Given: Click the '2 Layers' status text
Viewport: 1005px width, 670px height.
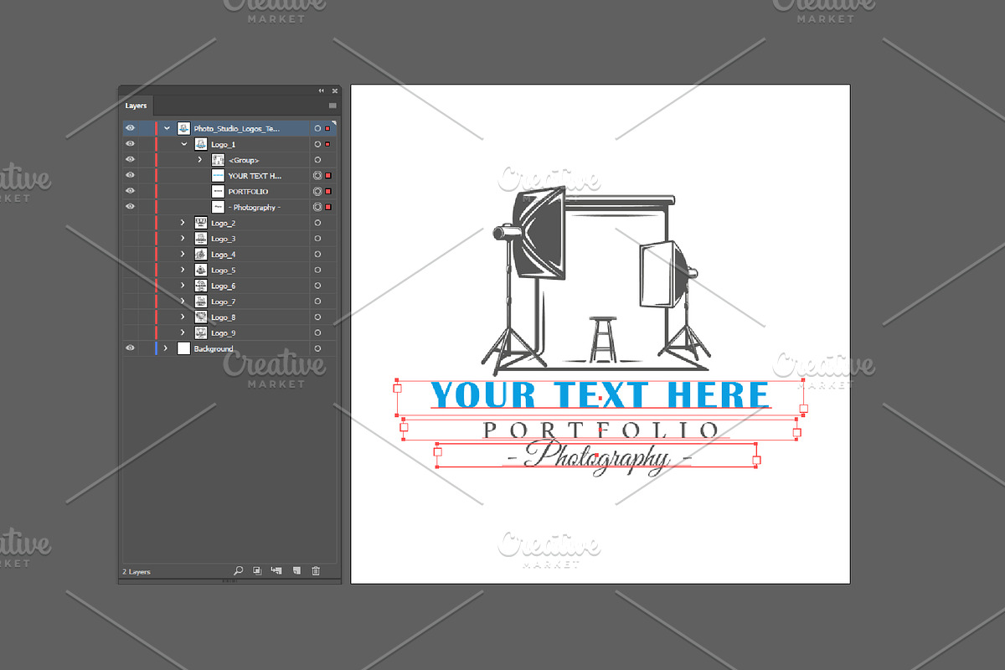Looking at the screenshot, I should point(136,571).
